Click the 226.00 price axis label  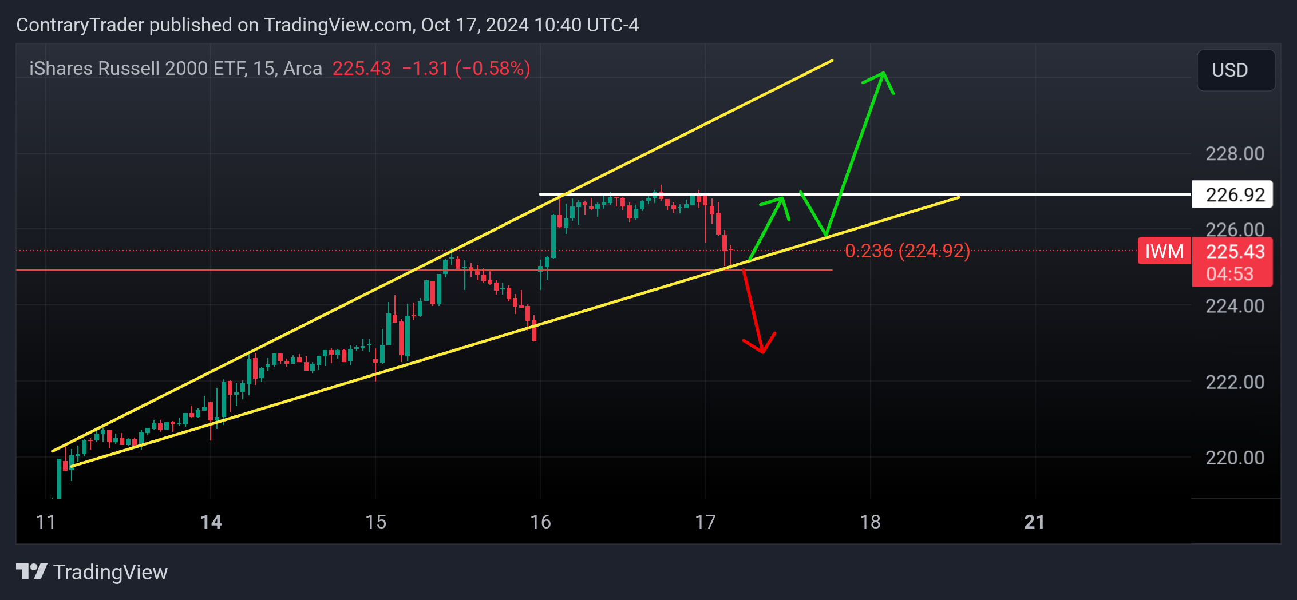click(x=1235, y=229)
